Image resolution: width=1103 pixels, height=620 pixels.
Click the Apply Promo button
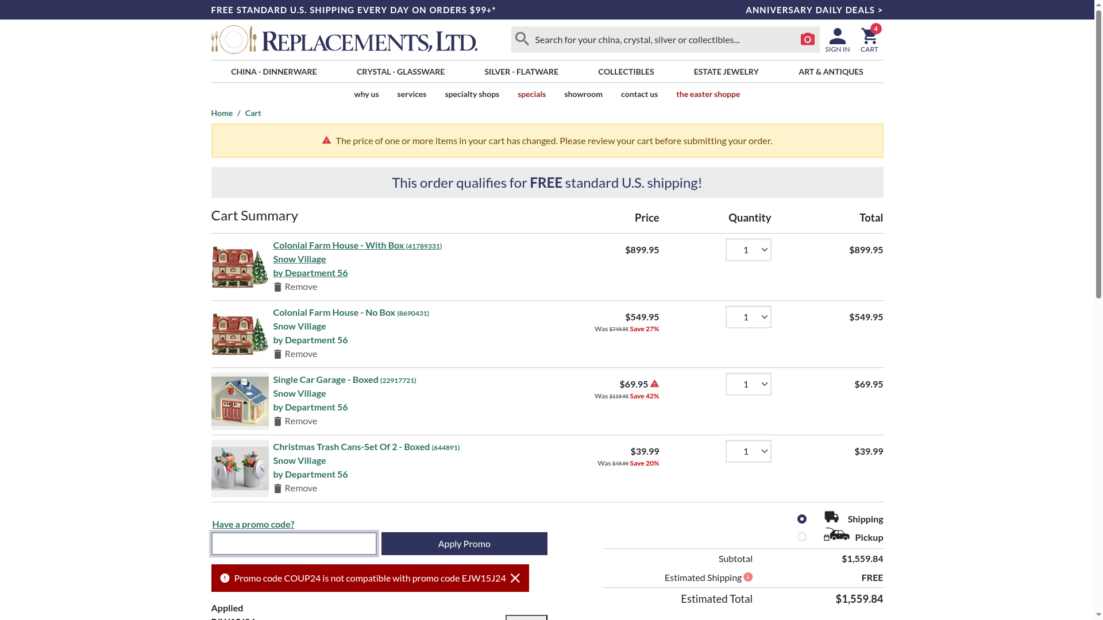click(464, 544)
